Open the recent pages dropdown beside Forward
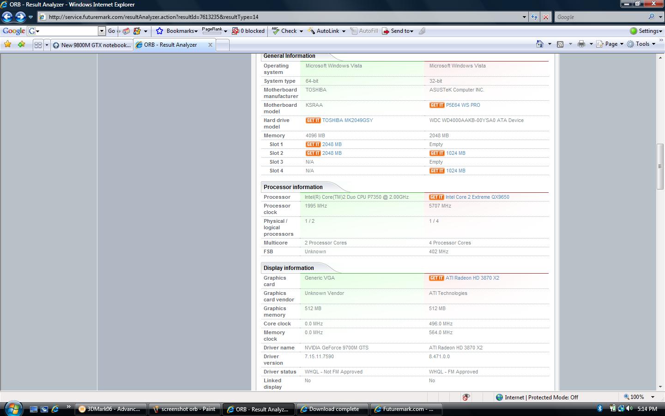 pos(30,17)
